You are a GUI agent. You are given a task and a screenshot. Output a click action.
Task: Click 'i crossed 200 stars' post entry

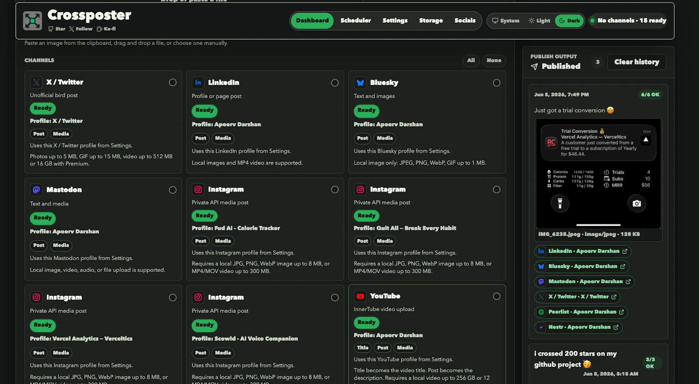598,364
